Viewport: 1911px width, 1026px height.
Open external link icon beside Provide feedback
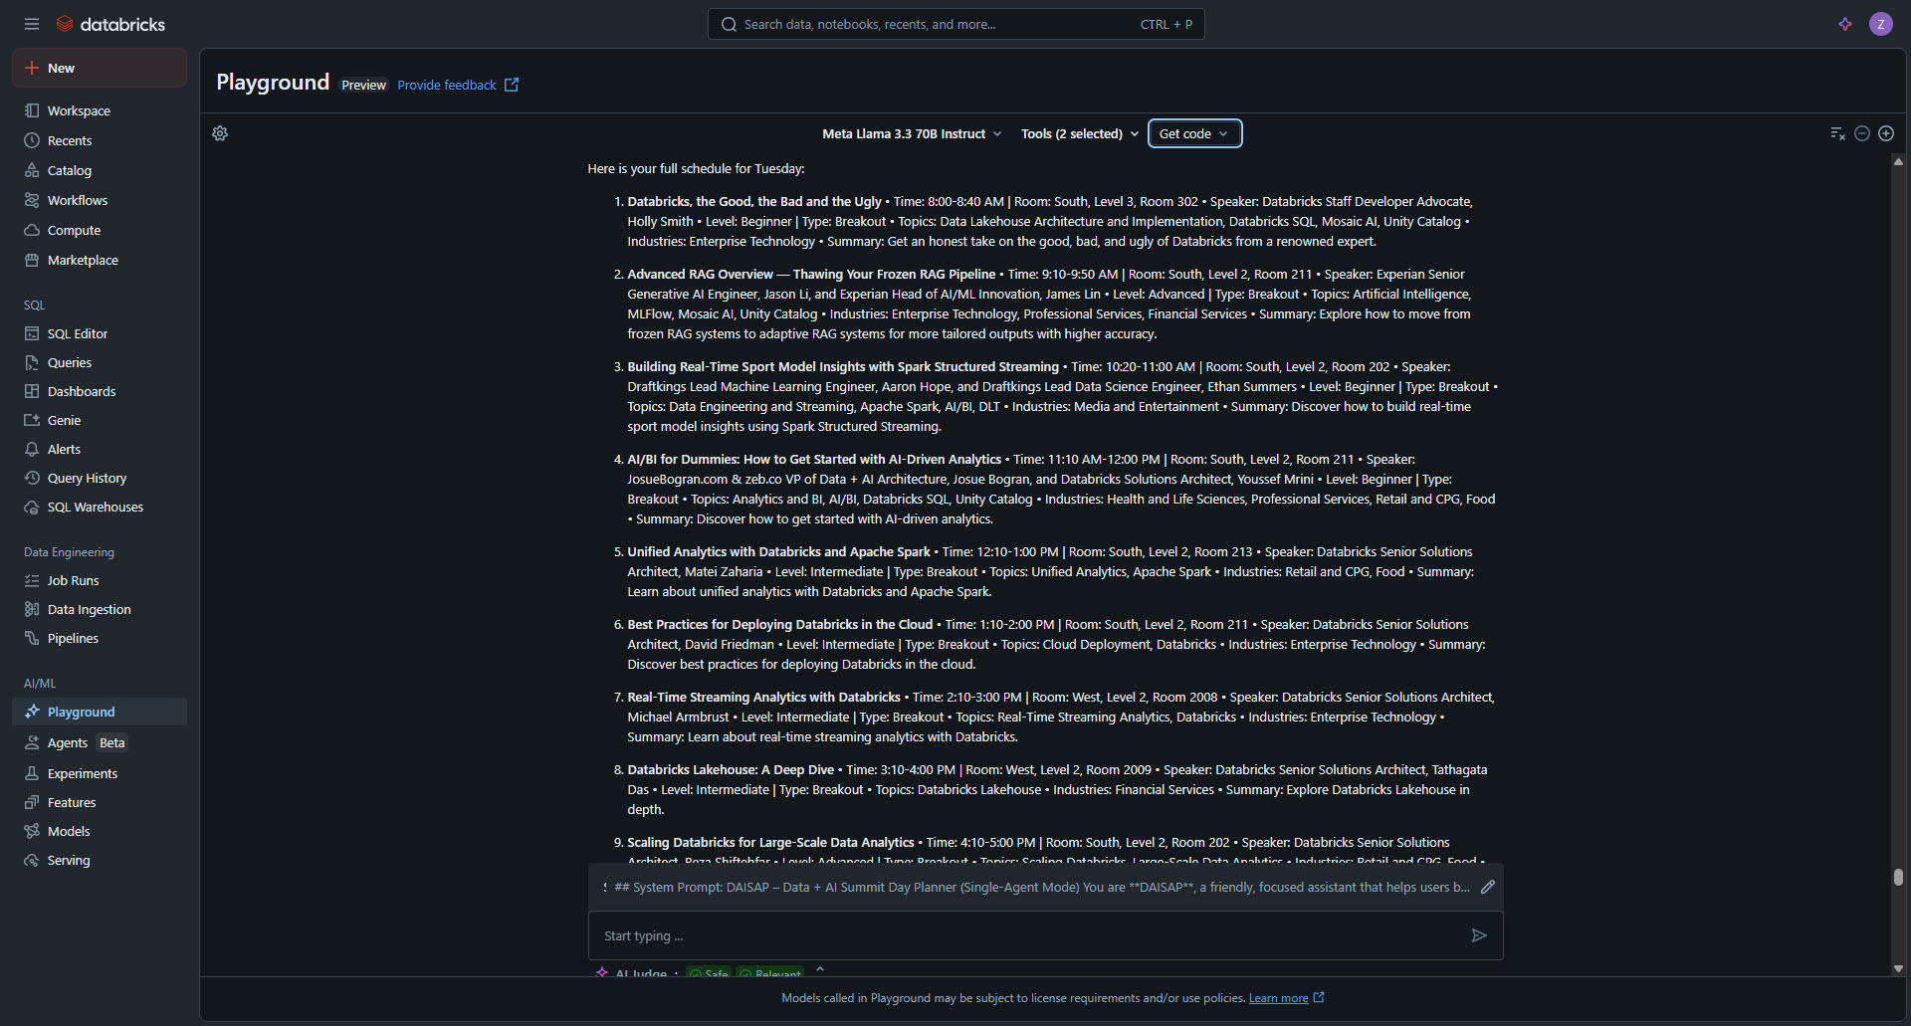512,85
